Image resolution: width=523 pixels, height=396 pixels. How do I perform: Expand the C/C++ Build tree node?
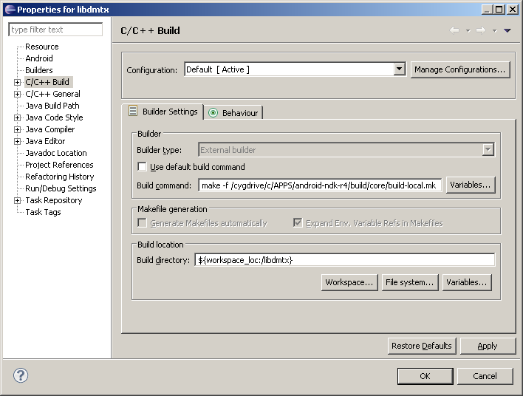17,82
